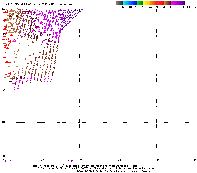The image size is (197, 173).
Task: Click the -171 longitude axis label
Action: point(118,160)
